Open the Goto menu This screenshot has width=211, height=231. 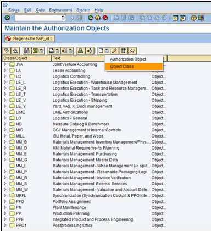40,10
